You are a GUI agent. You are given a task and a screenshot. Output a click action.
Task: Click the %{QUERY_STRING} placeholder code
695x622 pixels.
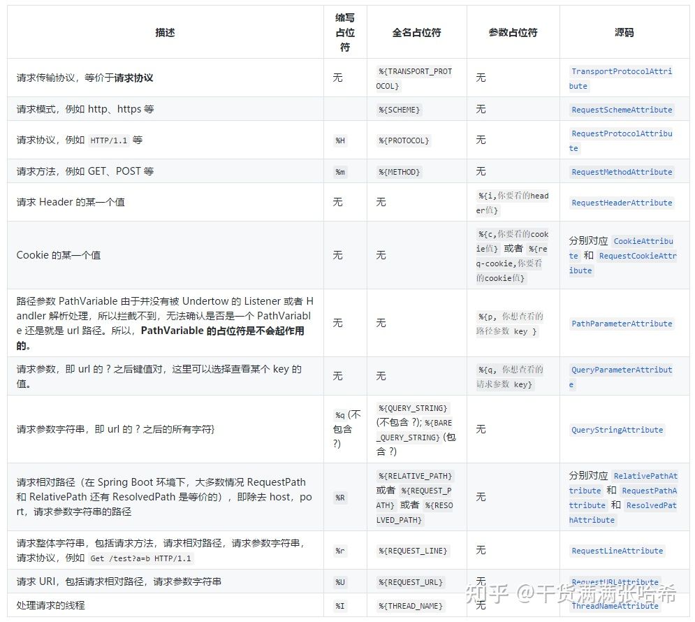pos(413,408)
